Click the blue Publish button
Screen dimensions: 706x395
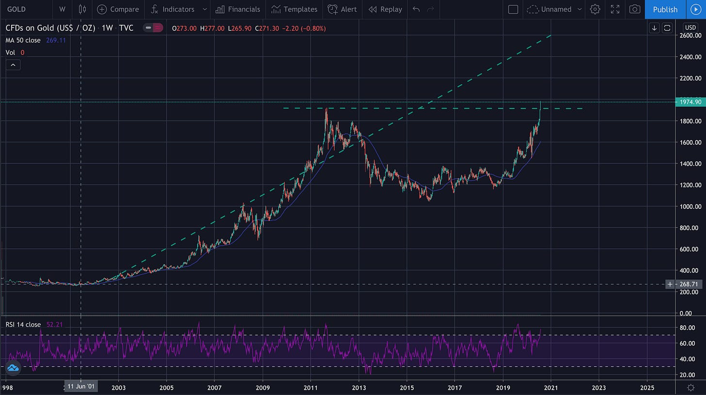[x=665, y=9]
